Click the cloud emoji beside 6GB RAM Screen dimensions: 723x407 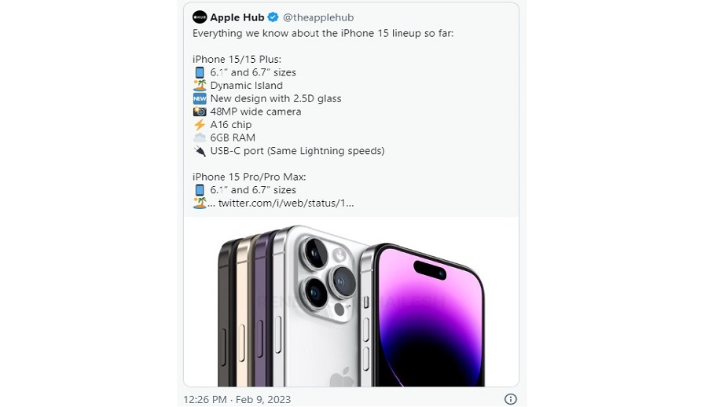(200, 137)
